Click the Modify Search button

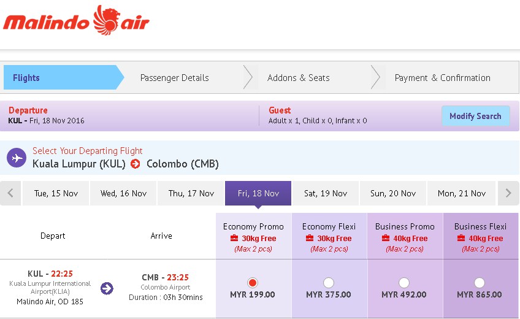(475, 116)
